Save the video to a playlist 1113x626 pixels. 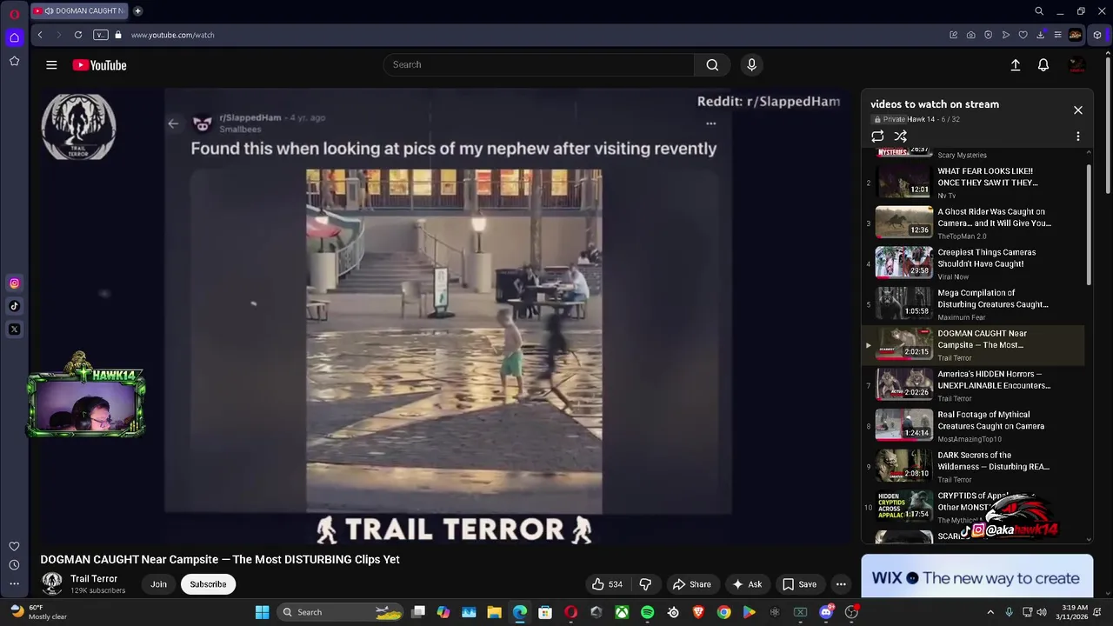799,584
